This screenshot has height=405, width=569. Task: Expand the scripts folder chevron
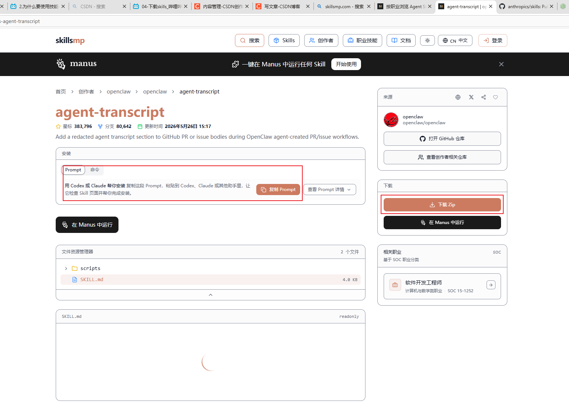click(x=66, y=269)
